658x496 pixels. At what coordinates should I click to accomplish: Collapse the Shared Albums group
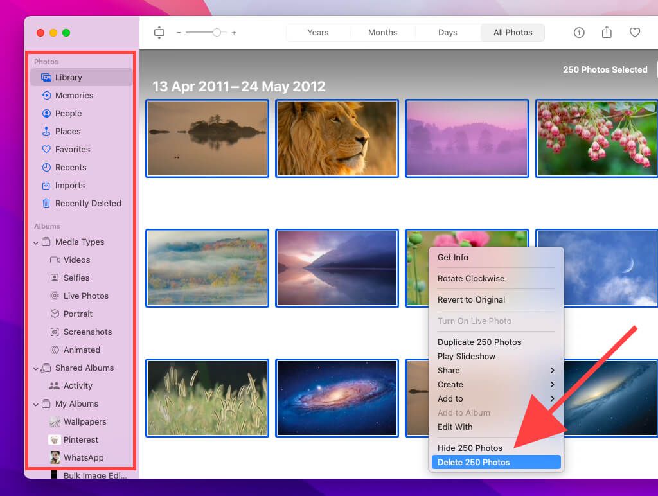pos(36,368)
